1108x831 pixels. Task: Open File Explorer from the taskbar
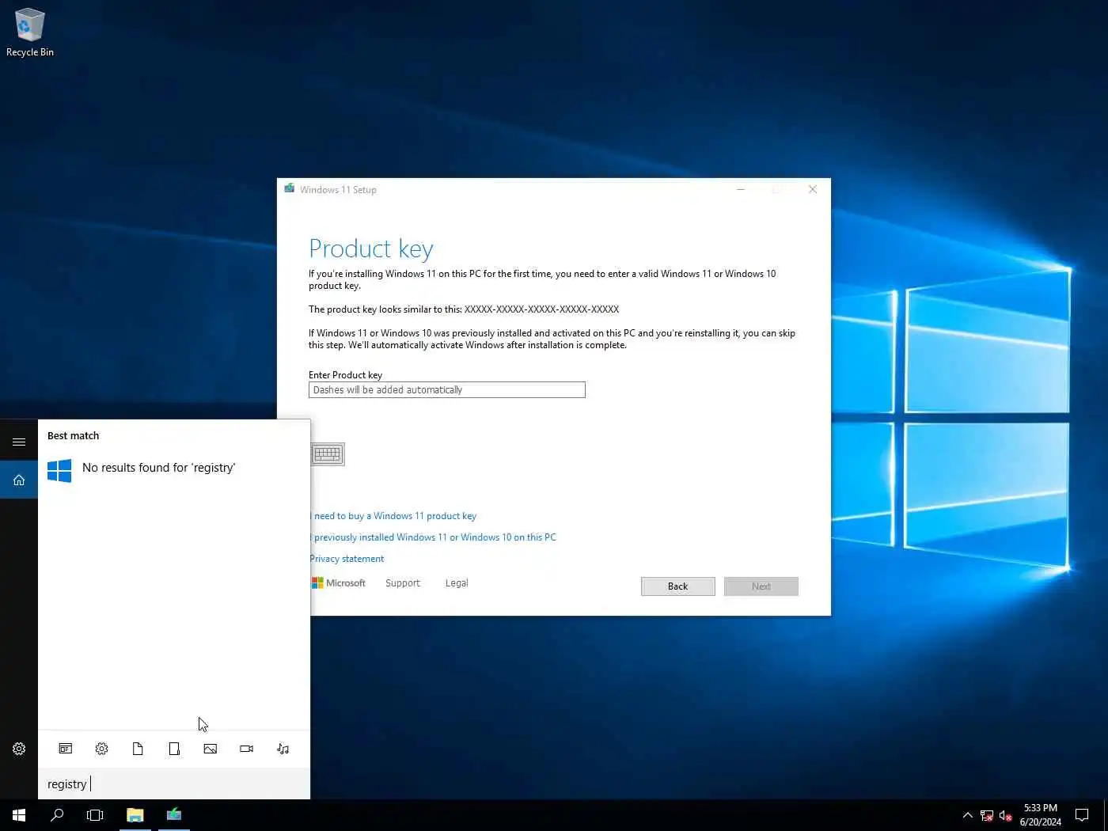pyautogui.click(x=135, y=815)
